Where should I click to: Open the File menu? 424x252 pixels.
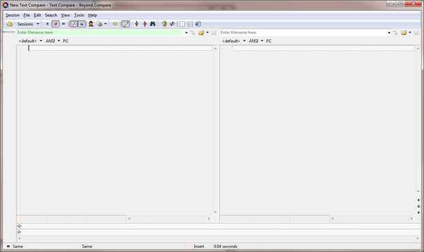click(x=26, y=15)
